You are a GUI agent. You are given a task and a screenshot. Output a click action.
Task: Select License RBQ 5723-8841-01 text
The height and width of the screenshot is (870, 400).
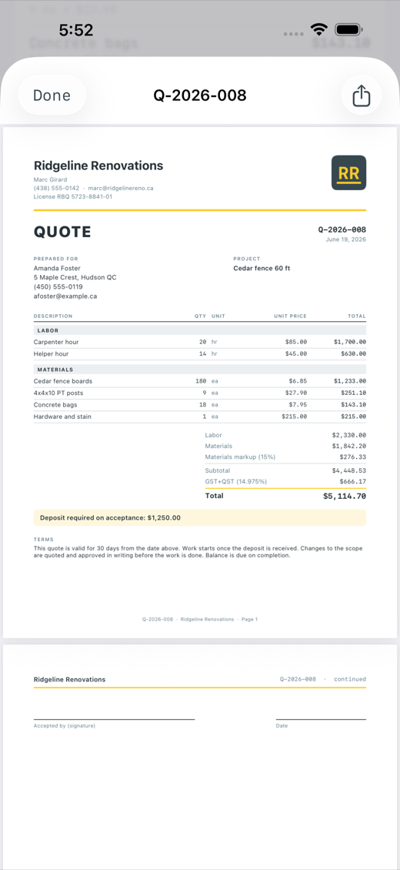tap(73, 196)
